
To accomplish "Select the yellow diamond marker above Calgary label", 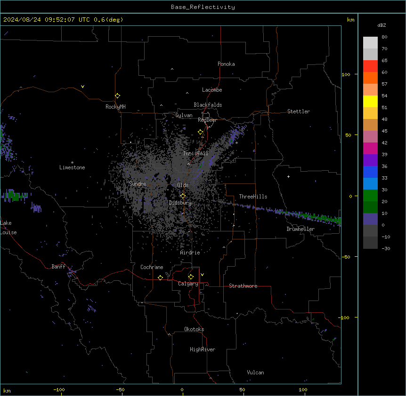I will [x=191, y=277].
